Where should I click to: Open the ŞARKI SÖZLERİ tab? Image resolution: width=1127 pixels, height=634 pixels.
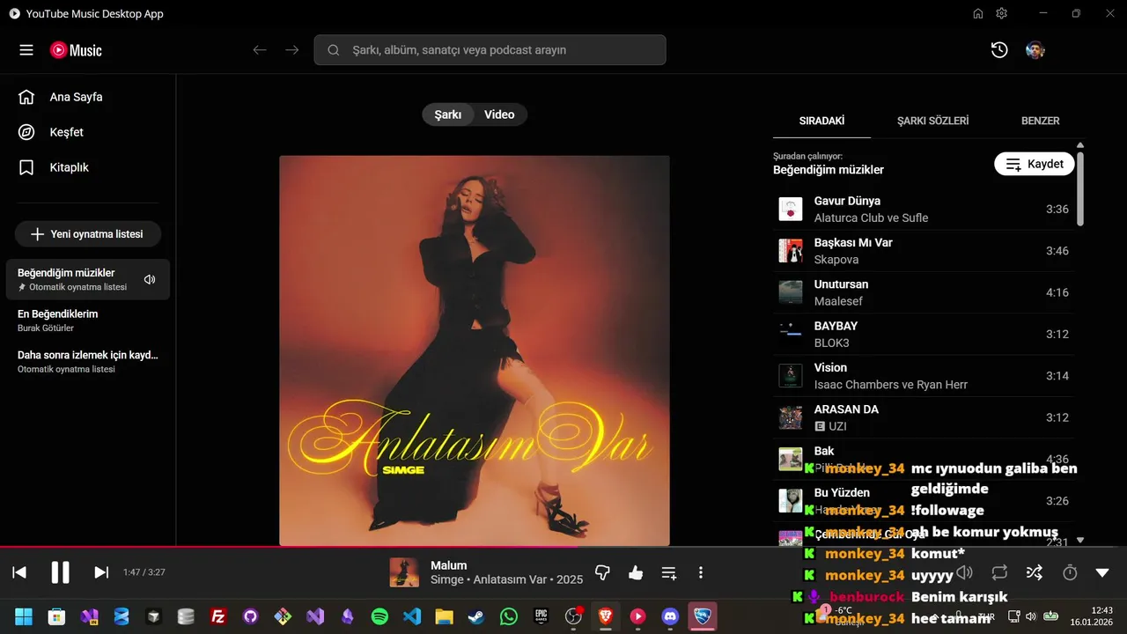(x=932, y=121)
